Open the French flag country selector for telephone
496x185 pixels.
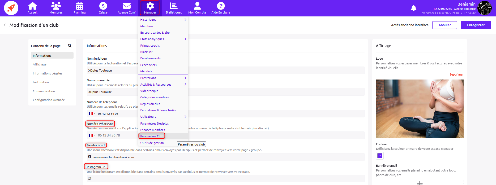[92, 113]
